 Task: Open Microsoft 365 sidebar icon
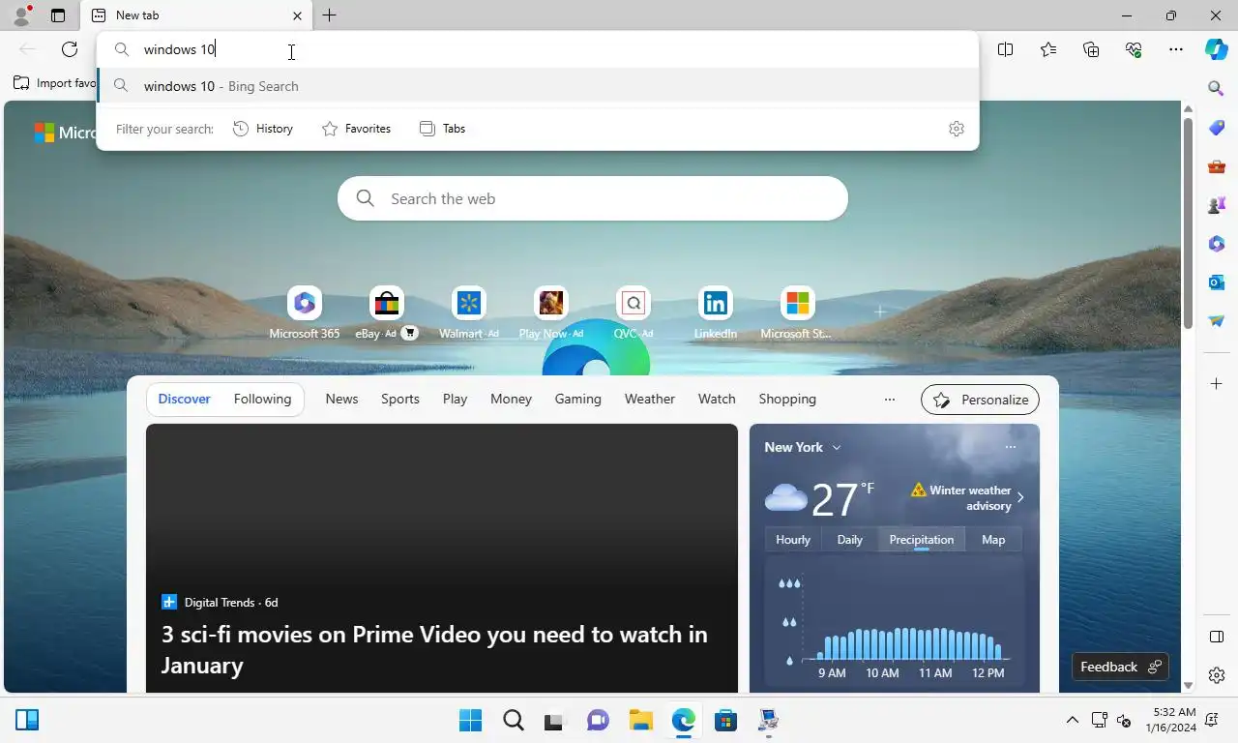[1217, 244]
